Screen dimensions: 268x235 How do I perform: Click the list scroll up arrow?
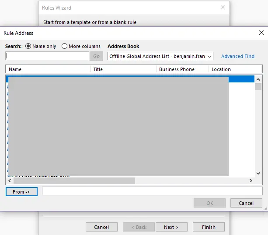tap(258, 79)
